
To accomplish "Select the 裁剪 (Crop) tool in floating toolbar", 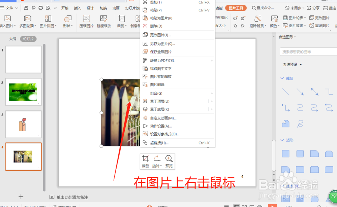I will tap(146, 161).
